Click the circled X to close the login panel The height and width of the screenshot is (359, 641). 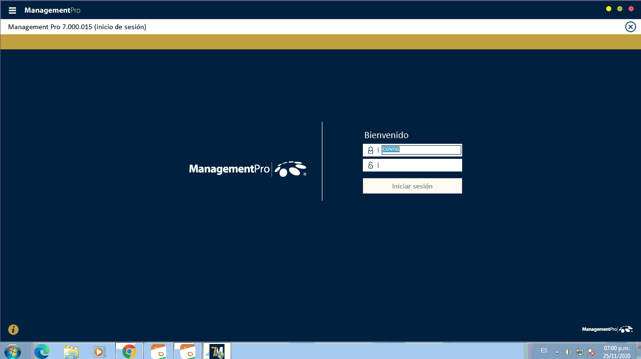(x=630, y=27)
